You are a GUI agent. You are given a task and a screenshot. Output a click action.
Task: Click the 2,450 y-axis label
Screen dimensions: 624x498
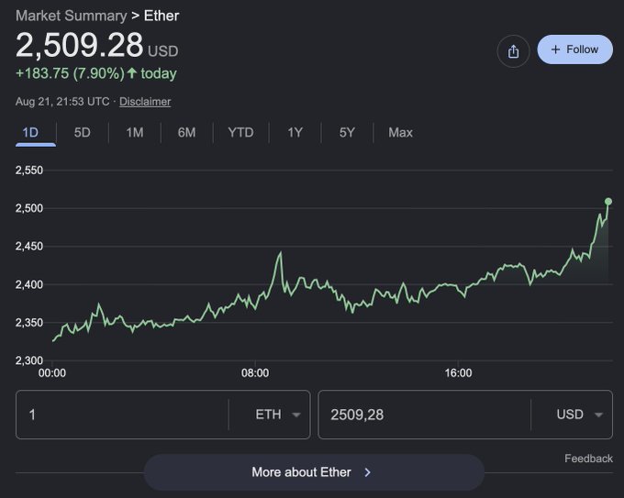(29, 246)
